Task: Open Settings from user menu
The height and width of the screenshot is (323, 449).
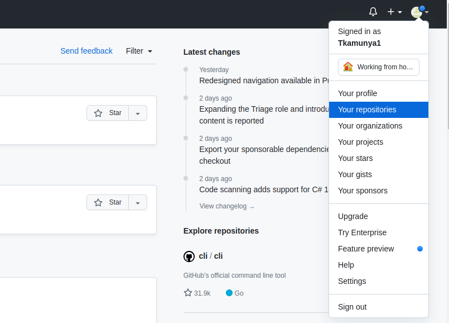Action: pos(352,281)
